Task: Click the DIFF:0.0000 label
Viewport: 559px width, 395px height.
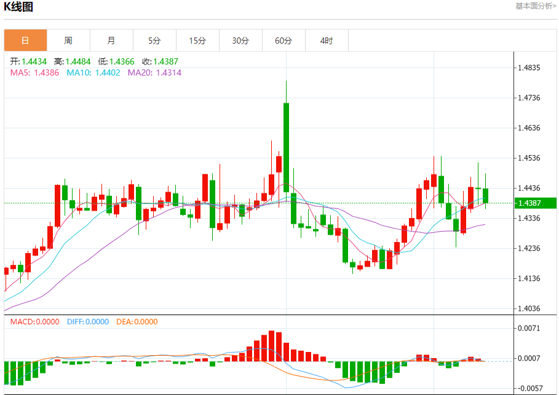Action: (x=88, y=322)
